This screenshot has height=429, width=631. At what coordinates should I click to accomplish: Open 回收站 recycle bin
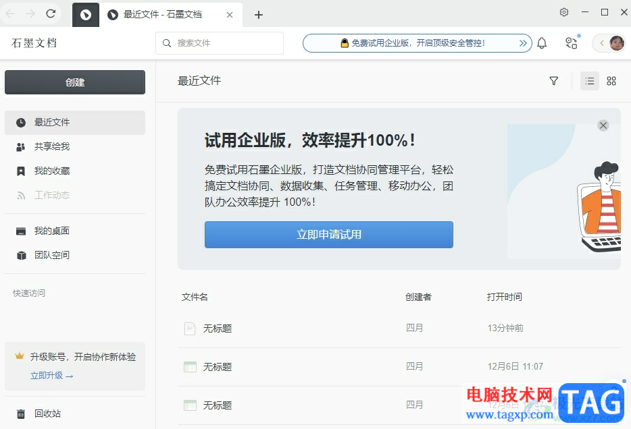coord(75,413)
